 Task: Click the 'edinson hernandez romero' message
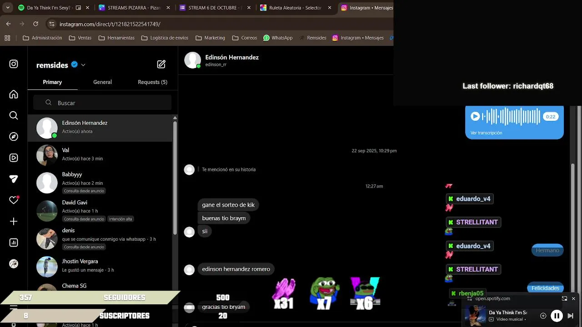(236, 269)
